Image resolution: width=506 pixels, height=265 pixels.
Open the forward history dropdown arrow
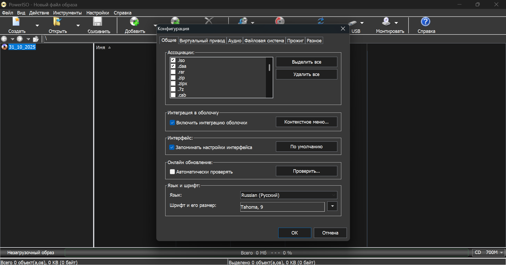pyautogui.click(x=28, y=39)
